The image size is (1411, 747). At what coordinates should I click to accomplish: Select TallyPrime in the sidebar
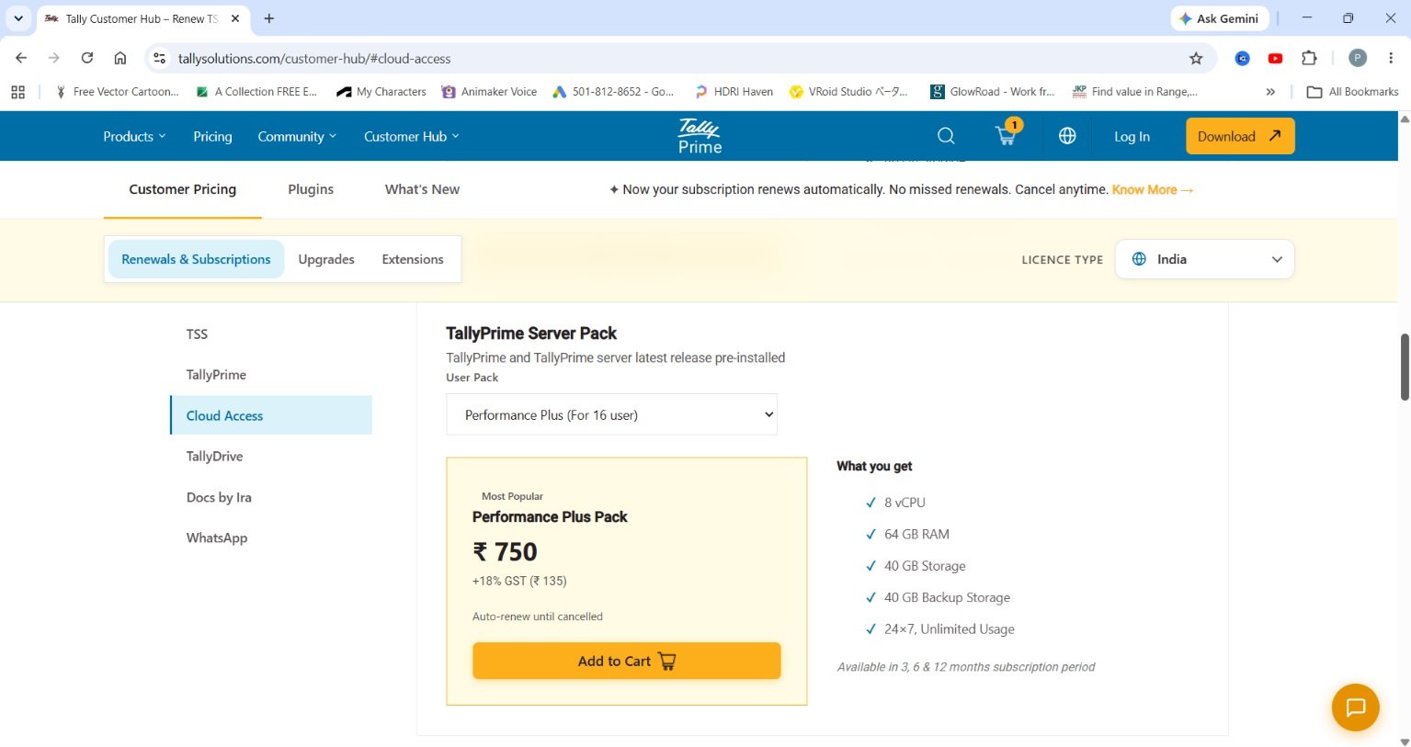coord(216,375)
